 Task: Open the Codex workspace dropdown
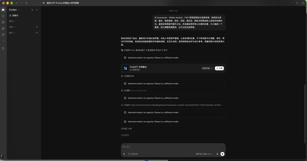click(14, 9)
